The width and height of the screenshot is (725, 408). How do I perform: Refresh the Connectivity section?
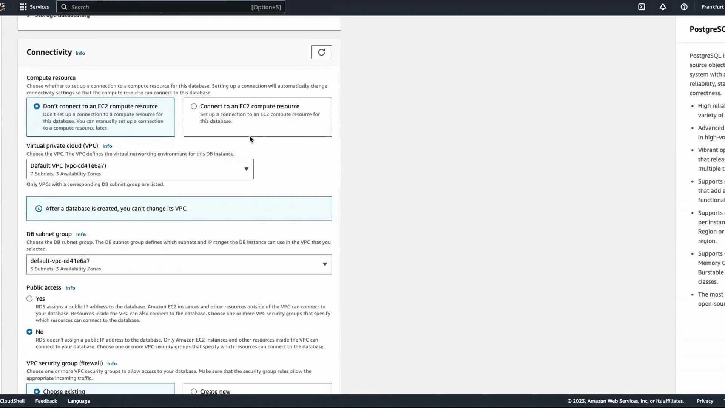click(321, 52)
